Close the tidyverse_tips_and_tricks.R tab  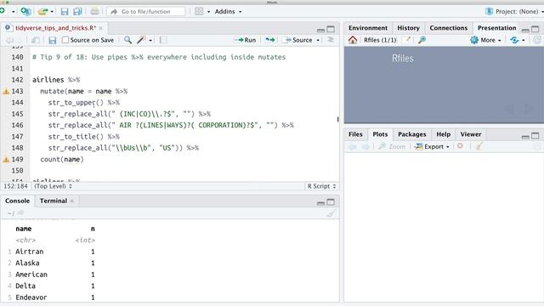pyautogui.click(x=100, y=28)
